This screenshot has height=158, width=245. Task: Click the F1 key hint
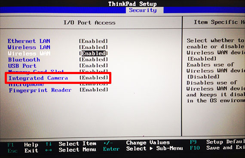pyautogui.click(x=11, y=145)
